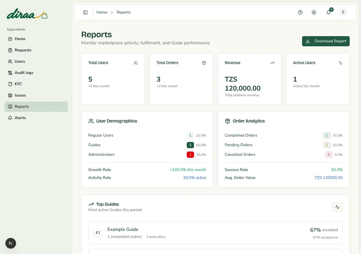Click the Administrators red count badge
This screenshot has width=361, height=254.
[x=190, y=155]
